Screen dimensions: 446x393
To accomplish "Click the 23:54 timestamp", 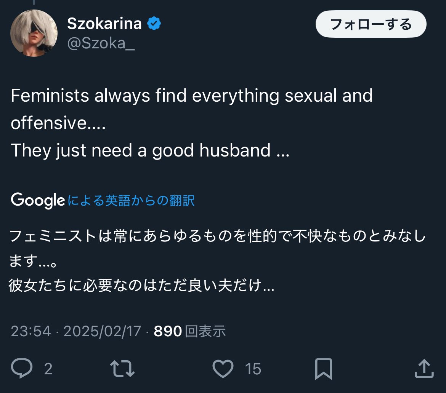I will pyautogui.click(x=30, y=331).
